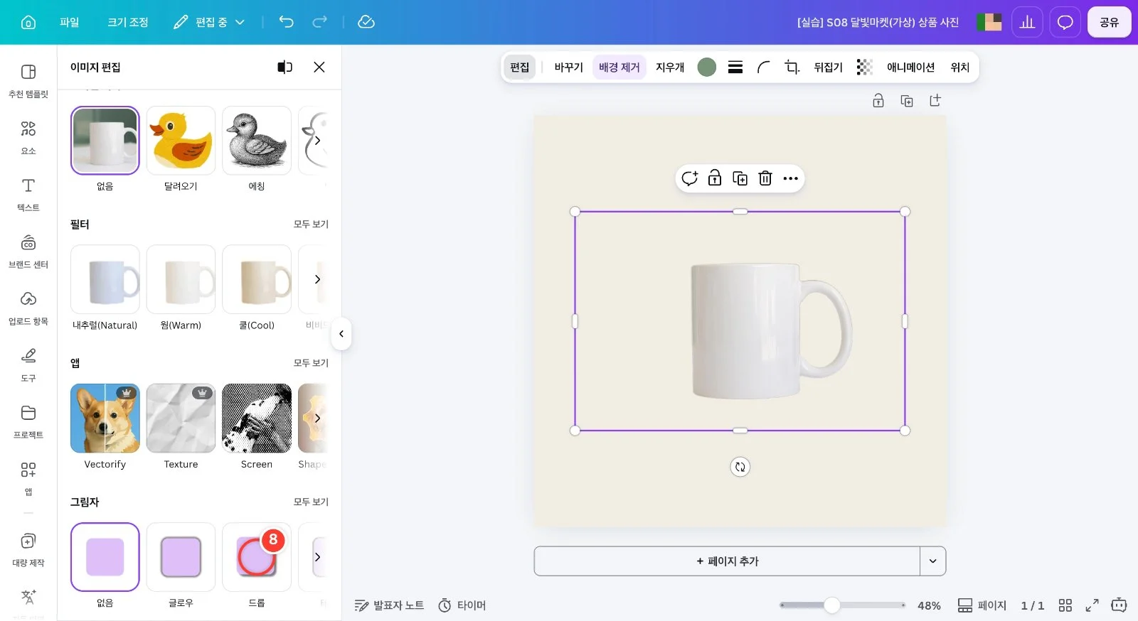Show more shadow presets arrow

[x=317, y=557]
